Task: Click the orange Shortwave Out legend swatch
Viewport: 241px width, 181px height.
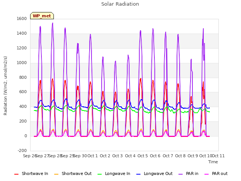Action: pyautogui.click(x=56, y=174)
